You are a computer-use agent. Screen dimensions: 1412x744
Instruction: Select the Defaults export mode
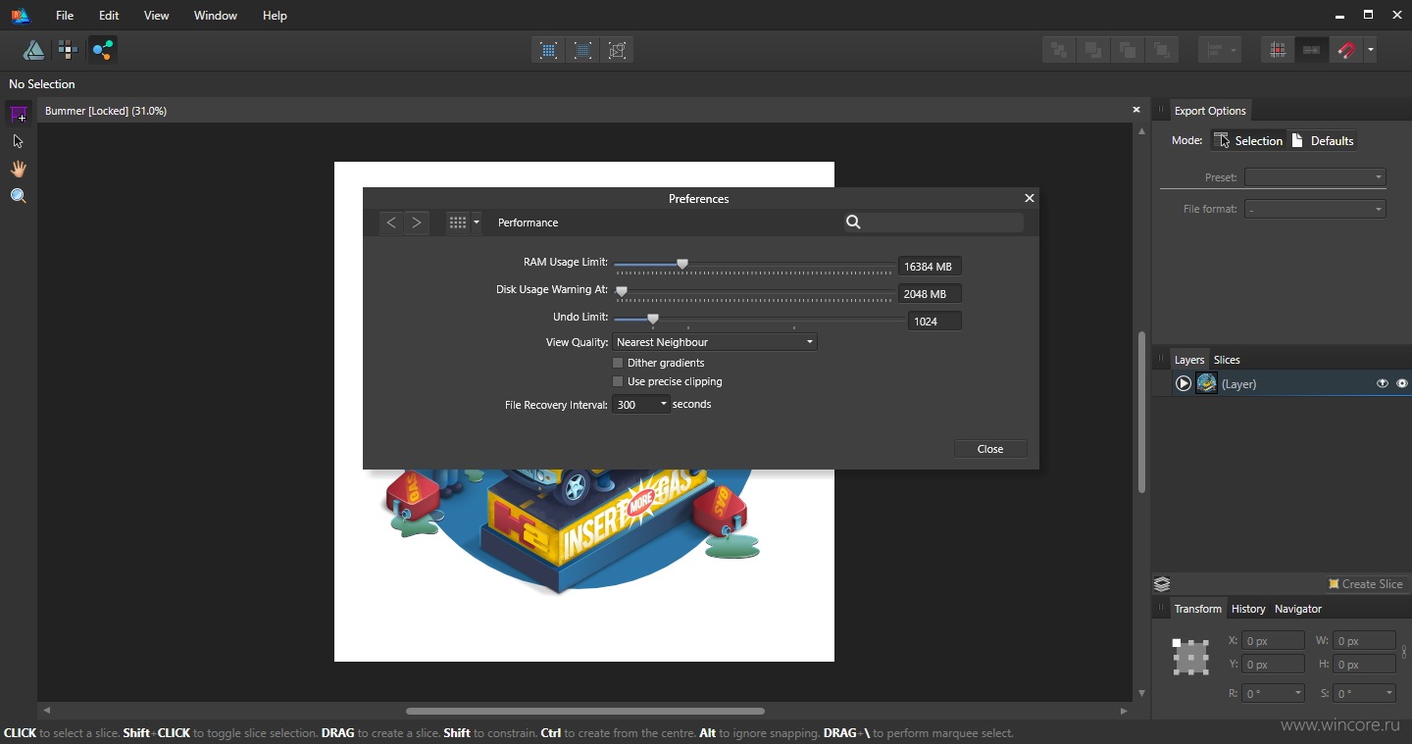1322,140
